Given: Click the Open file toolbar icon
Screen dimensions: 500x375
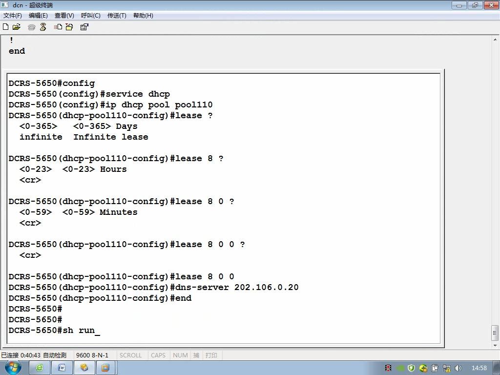Looking at the screenshot, I should coord(17,27).
